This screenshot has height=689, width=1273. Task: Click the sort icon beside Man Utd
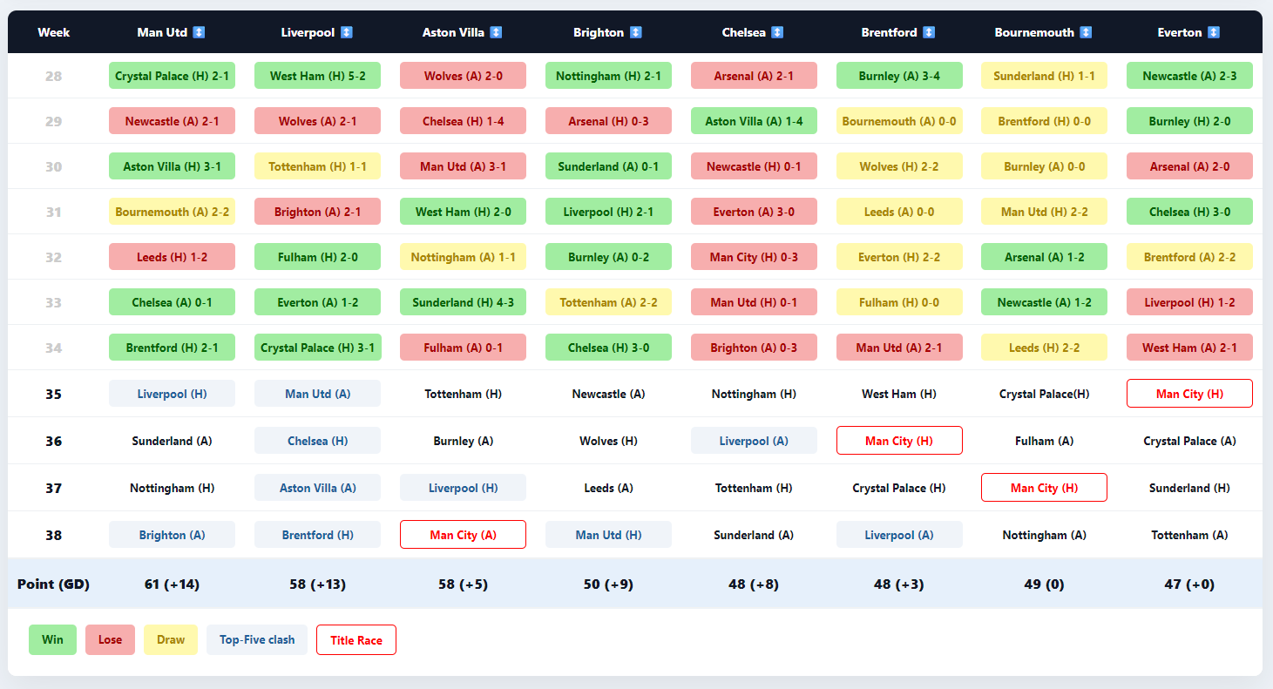click(199, 32)
